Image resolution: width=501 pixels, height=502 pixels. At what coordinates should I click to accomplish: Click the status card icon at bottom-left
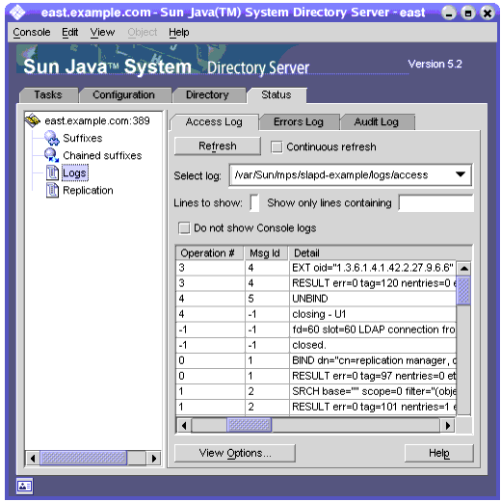[x=24, y=487]
